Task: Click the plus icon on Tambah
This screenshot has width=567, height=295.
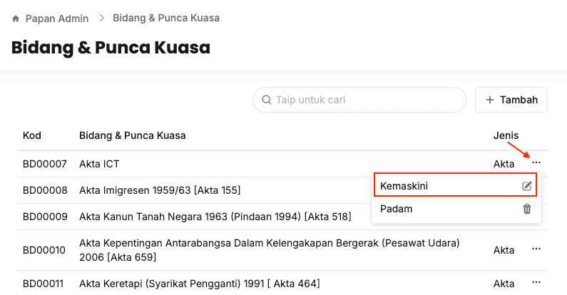Action: pos(489,100)
